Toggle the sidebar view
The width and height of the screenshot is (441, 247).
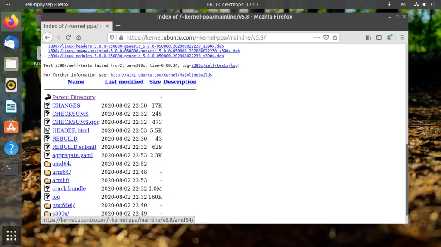tap(379, 37)
